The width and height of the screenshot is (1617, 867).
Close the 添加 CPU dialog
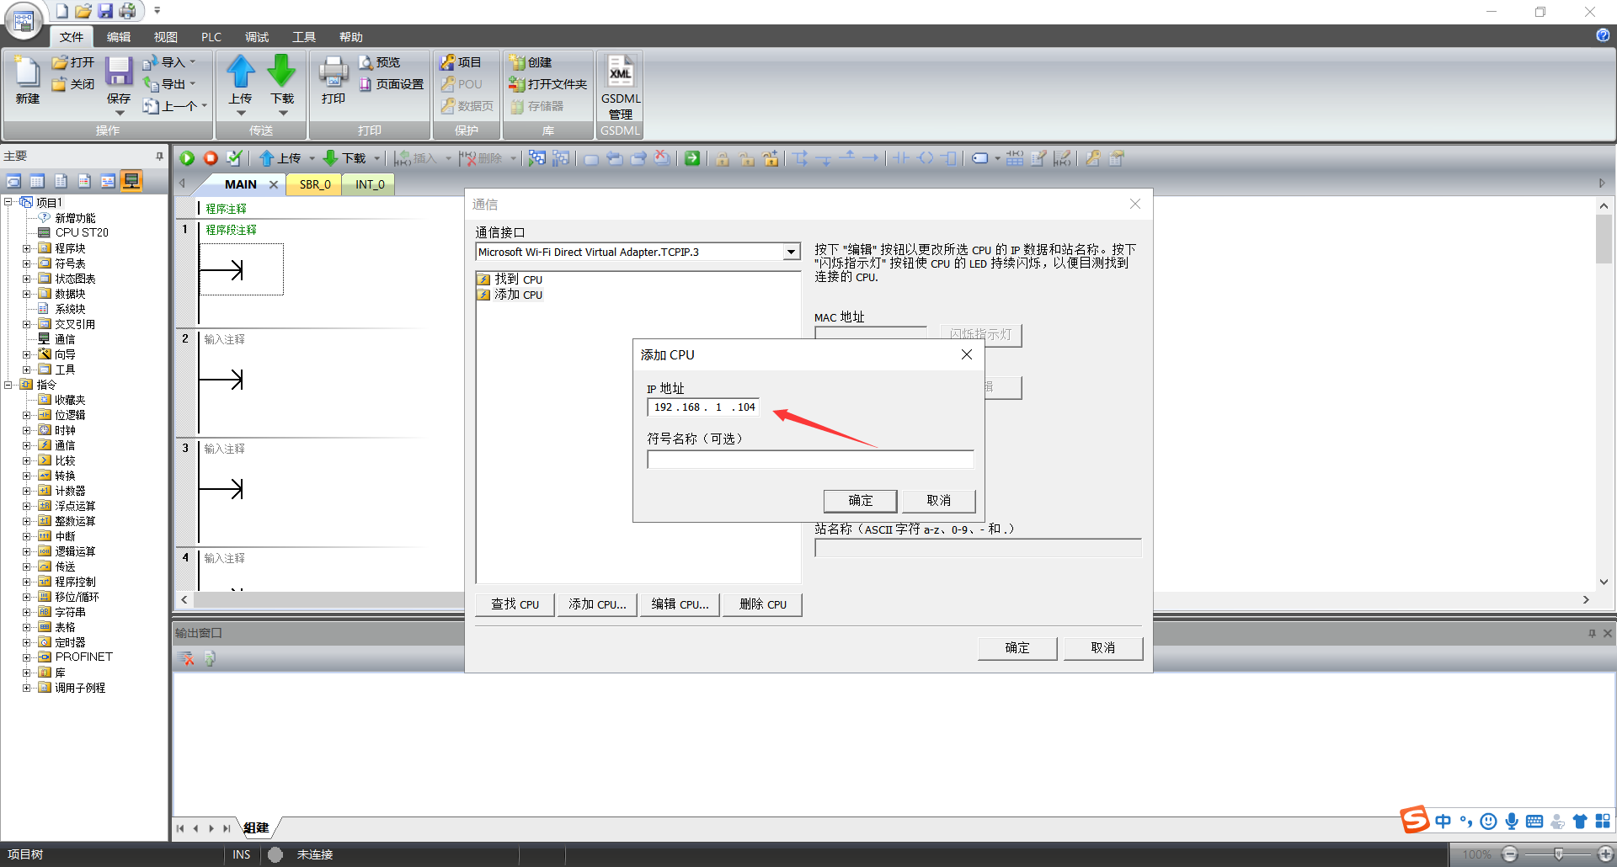[967, 354]
